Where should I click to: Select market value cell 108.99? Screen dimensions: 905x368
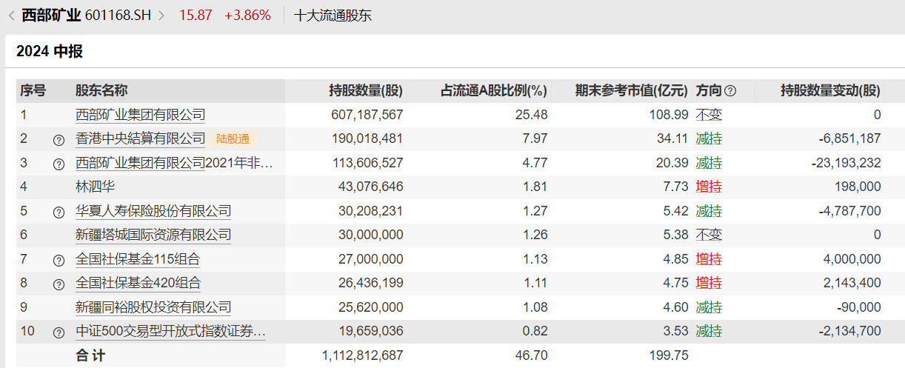pyautogui.click(x=669, y=115)
